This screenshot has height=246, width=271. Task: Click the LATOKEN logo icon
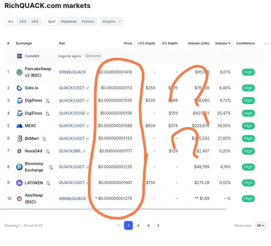(x=19, y=183)
